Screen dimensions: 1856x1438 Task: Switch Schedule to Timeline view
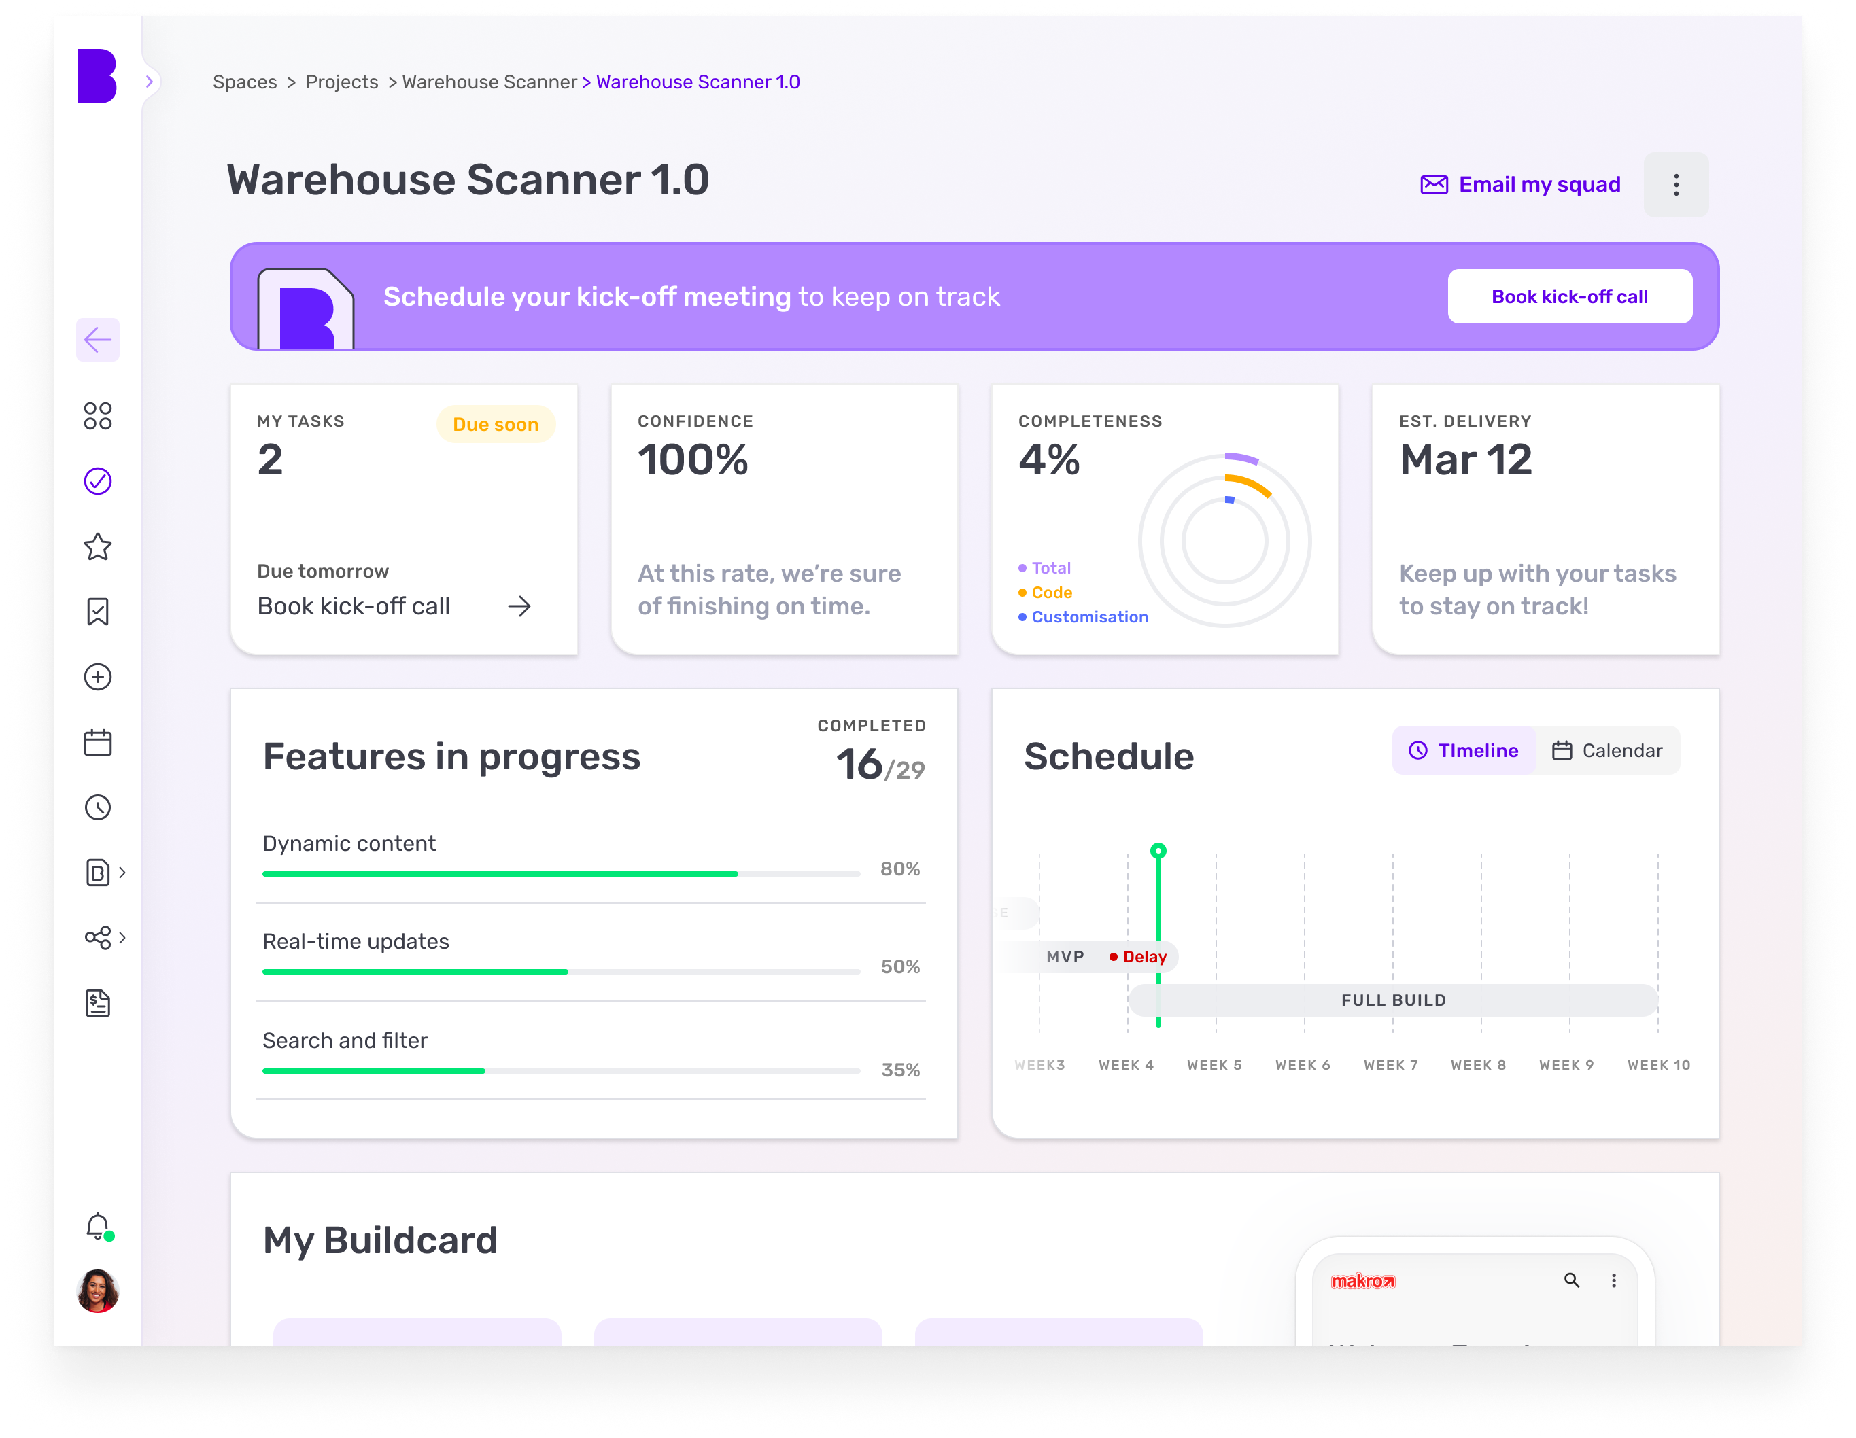(x=1463, y=751)
